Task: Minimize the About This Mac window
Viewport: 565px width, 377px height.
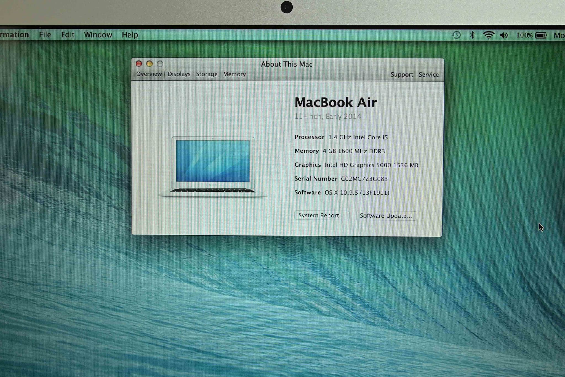Action: [149, 64]
